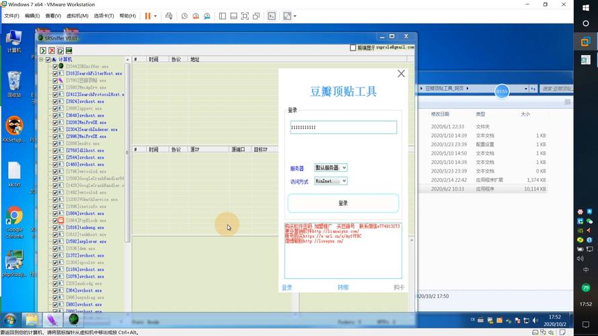Click 修改日期 column header in Explorer window
This screenshot has height=336, width=598.
440,114
